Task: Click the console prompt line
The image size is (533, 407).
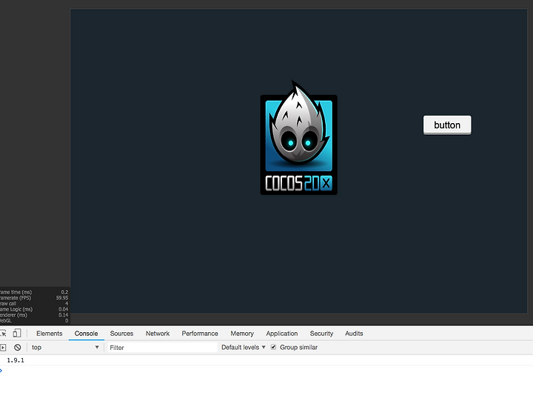Action: (266, 370)
